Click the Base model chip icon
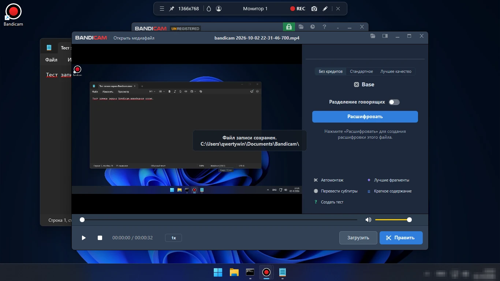This screenshot has width=500, height=281. point(357,85)
